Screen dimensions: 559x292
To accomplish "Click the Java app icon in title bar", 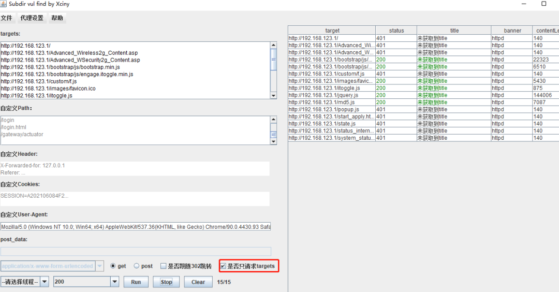I will pos(4,4).
